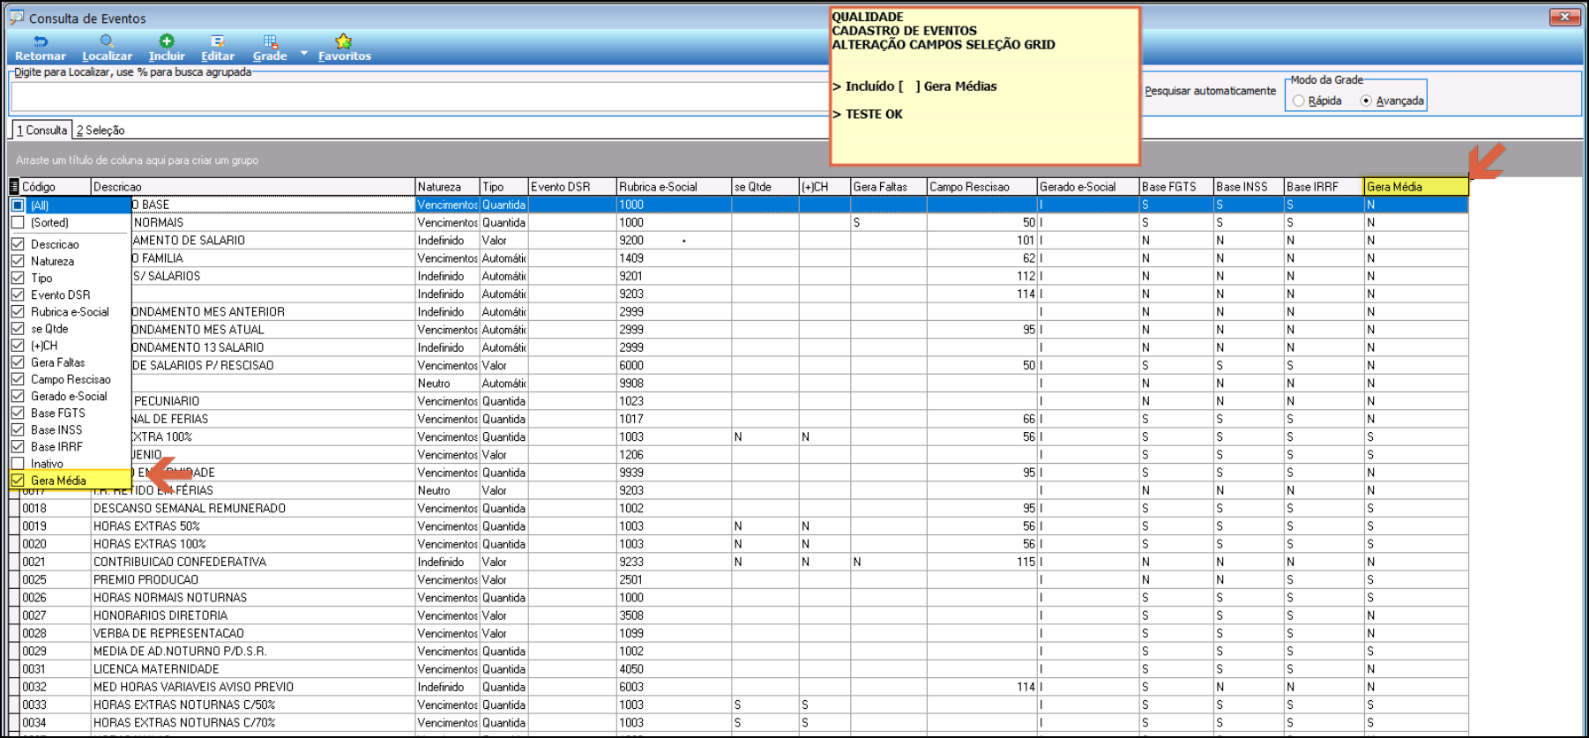Screen dimensions: 1589x738
Task: Click code cell 0031
Action: 56,669
